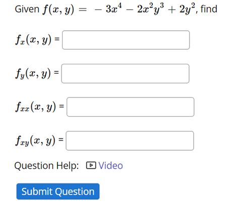This screenshot has width=239, height=204.
Task: Focus the f_x(x, y) answer box
Action: click(126, 40)
